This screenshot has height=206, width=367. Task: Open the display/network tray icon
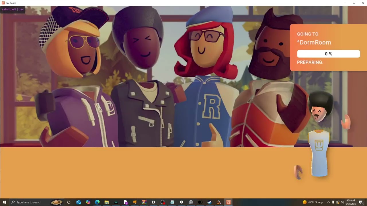pyautogui.click(x=337, y=202)
